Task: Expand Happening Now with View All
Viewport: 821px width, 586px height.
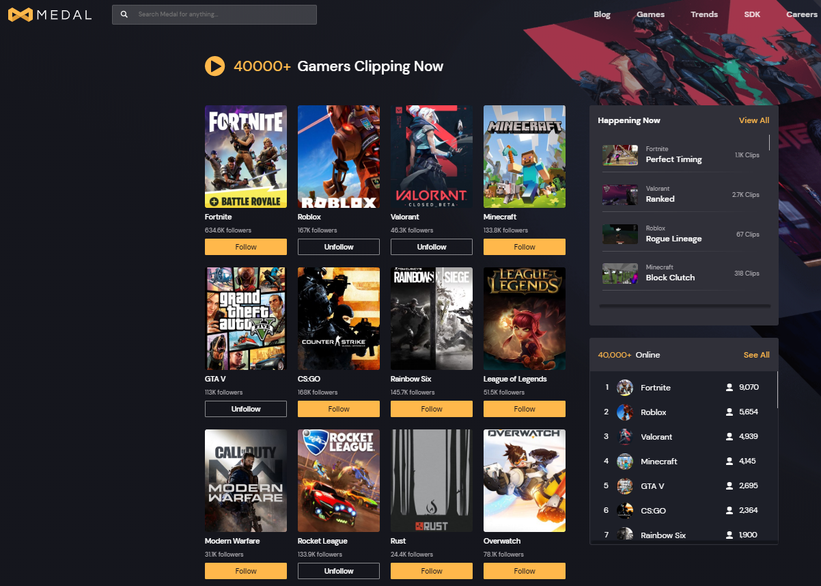Action: [x=754, y=120]
